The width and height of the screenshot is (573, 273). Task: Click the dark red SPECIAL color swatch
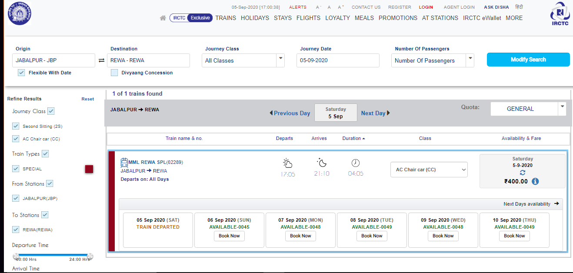pos(89,169)
